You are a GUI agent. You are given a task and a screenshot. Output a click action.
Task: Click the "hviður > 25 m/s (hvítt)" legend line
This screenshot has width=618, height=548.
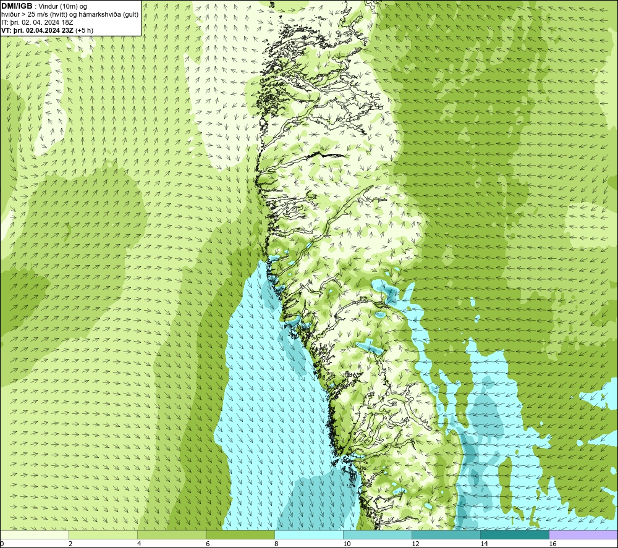70,15
